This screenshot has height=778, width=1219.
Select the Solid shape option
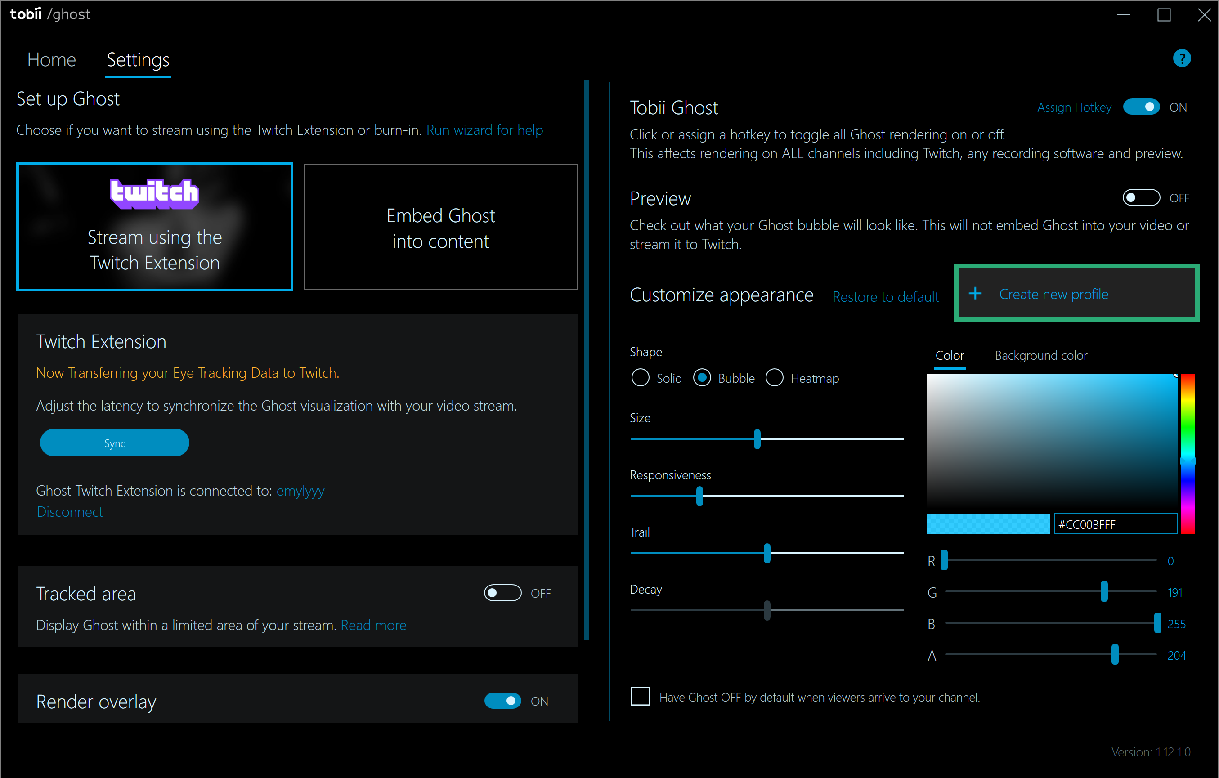640,378
